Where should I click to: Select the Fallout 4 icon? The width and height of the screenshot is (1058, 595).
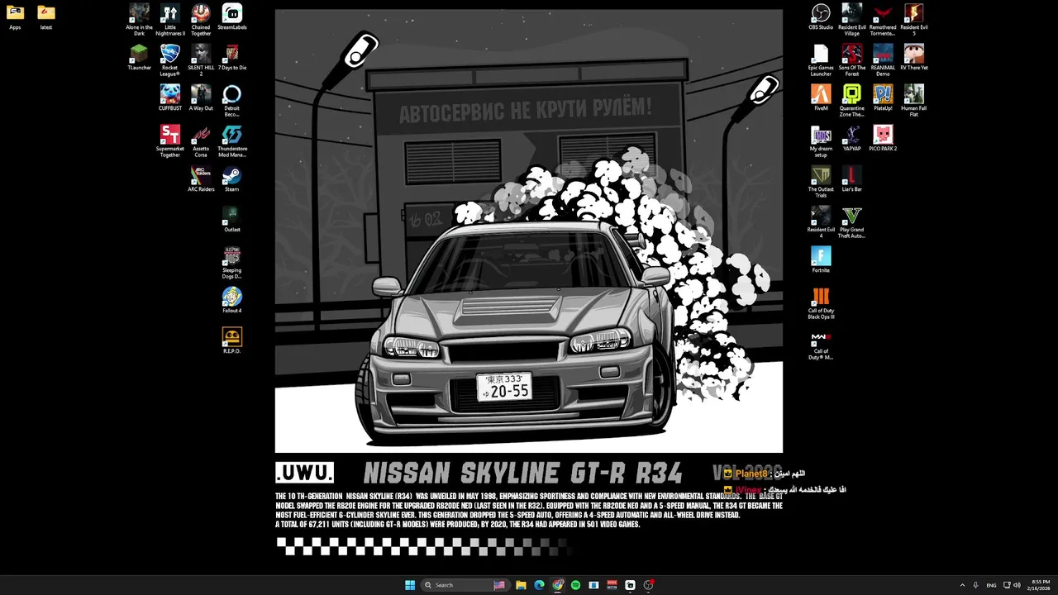(232, 301)
